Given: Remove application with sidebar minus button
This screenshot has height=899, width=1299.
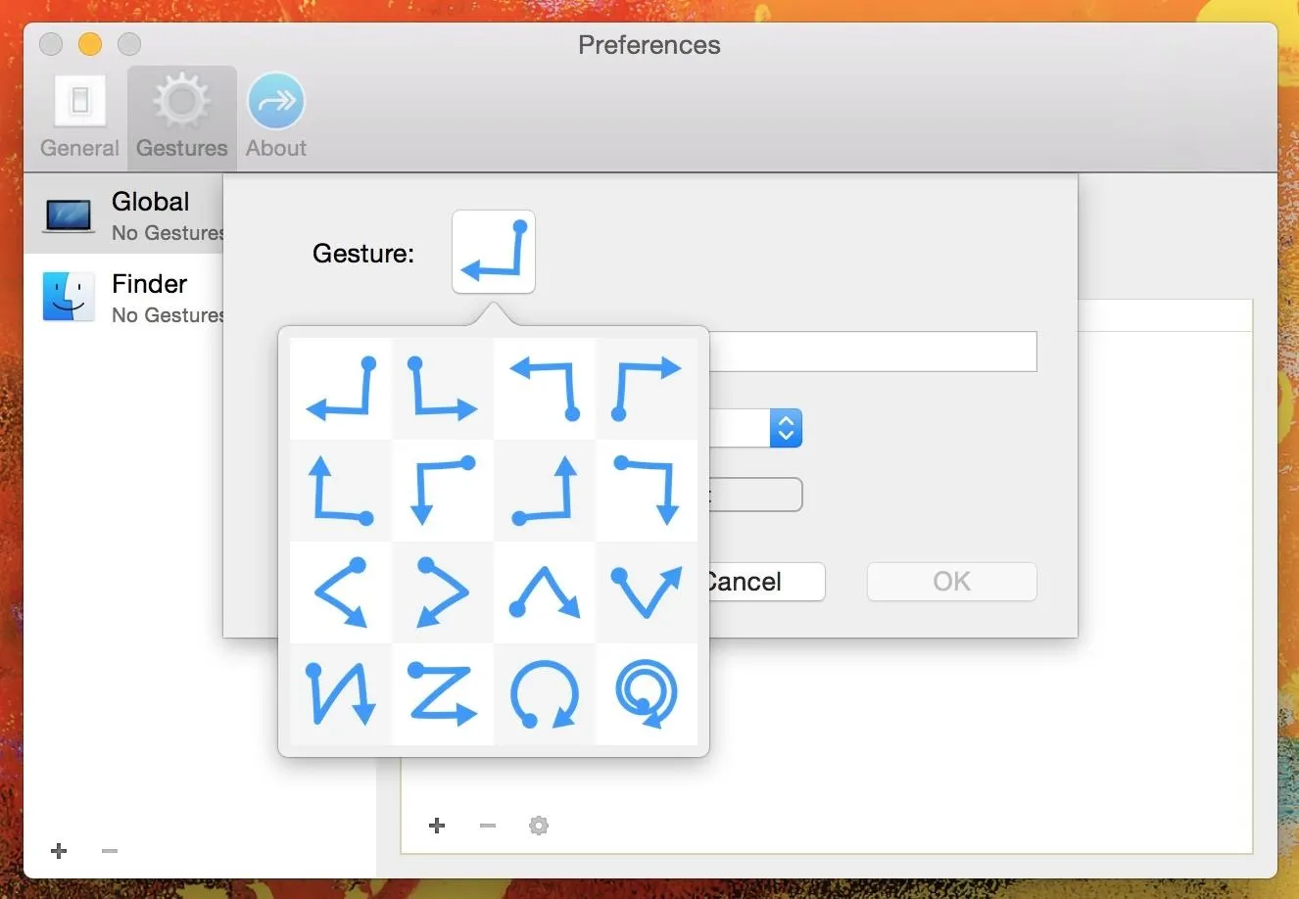Looking at the screenshot, I should coord(110,851).
